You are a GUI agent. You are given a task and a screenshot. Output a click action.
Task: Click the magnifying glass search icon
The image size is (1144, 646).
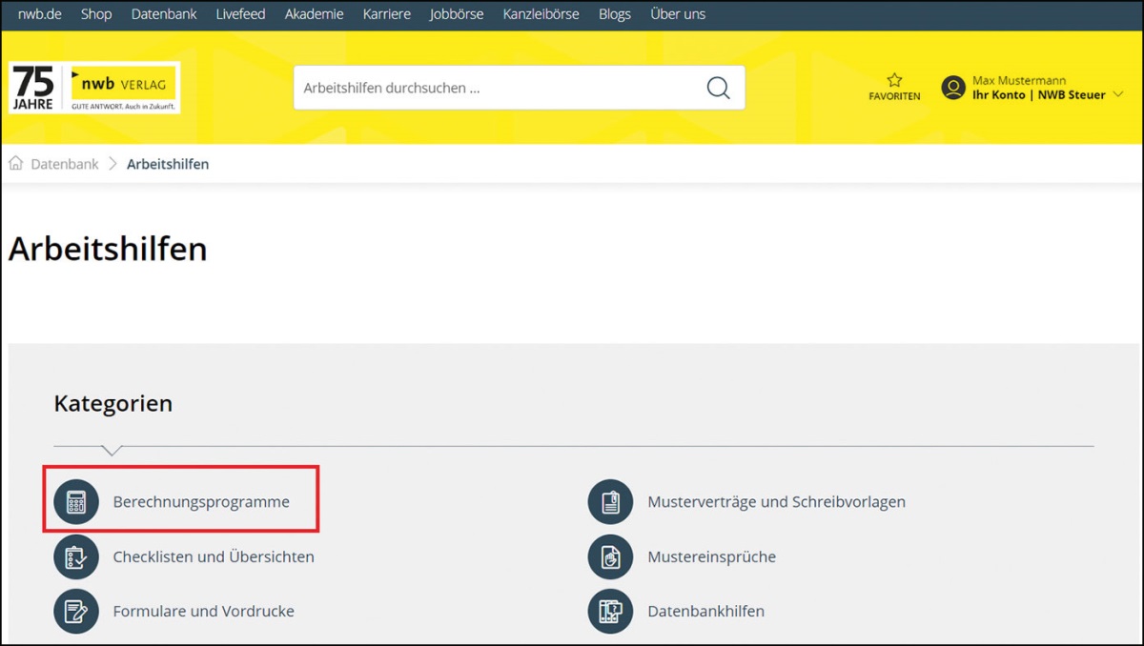pyautogui.click(x=718, y=88)
